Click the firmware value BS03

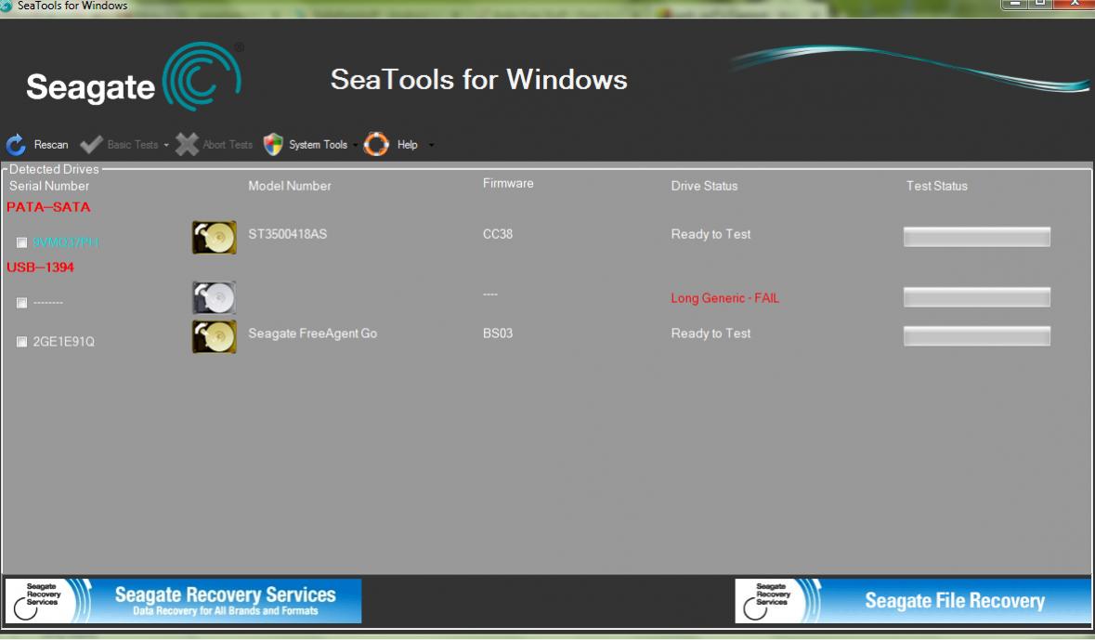pos(497,333)
